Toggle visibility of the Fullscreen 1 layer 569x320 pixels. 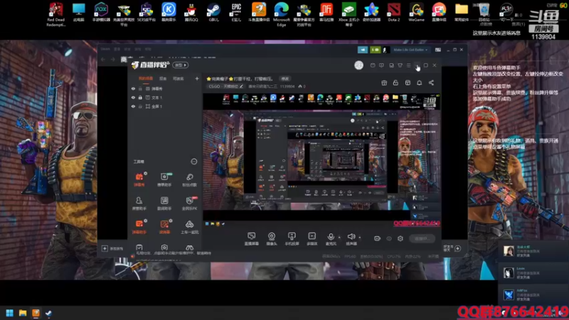[133, 106]
